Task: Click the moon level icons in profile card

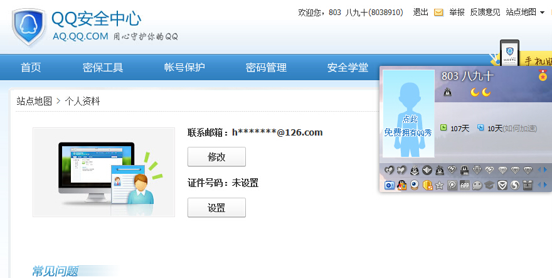Action: coord(480,92)
